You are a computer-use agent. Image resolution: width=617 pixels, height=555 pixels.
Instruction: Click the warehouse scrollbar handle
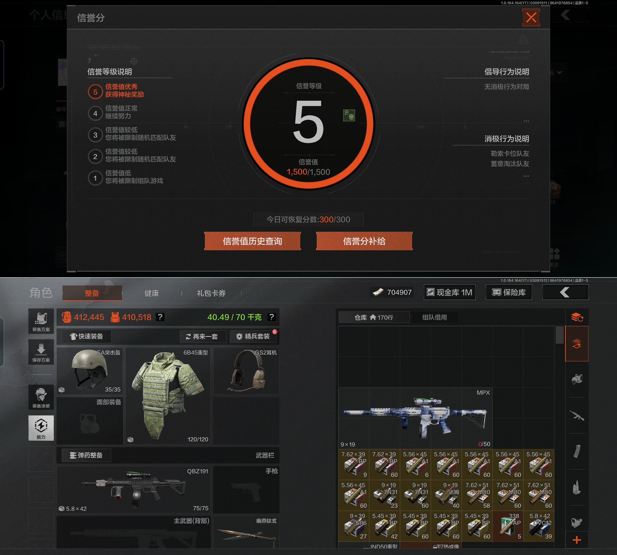(x=559, y=335)
